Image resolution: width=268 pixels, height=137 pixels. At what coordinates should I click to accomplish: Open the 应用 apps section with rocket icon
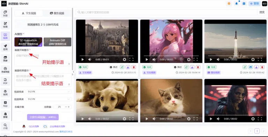click(5, 47)
